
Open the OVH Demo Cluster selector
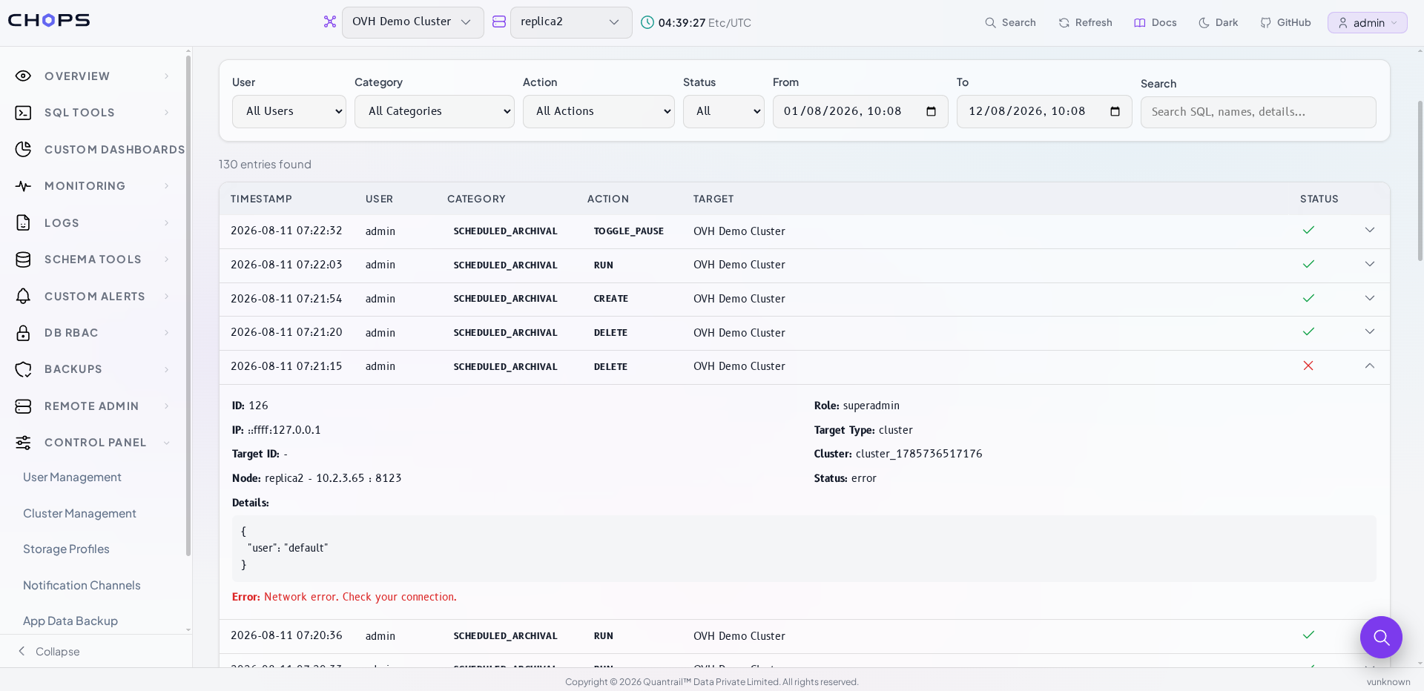[x=412, y=22]
